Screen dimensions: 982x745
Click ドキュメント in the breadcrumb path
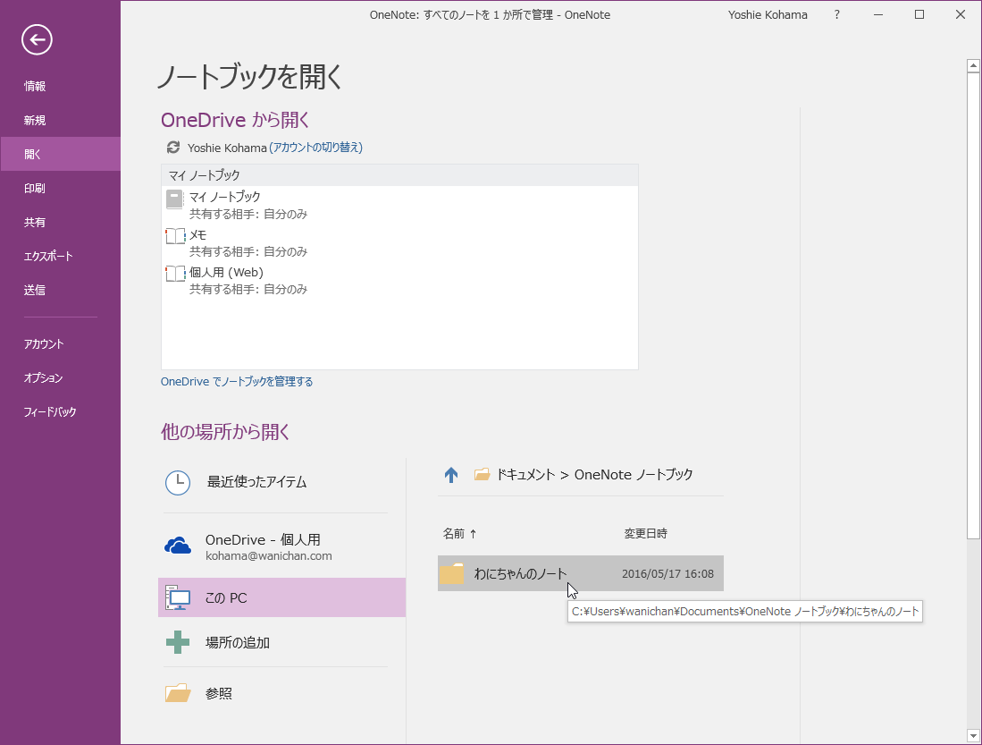tap(526, 475)
